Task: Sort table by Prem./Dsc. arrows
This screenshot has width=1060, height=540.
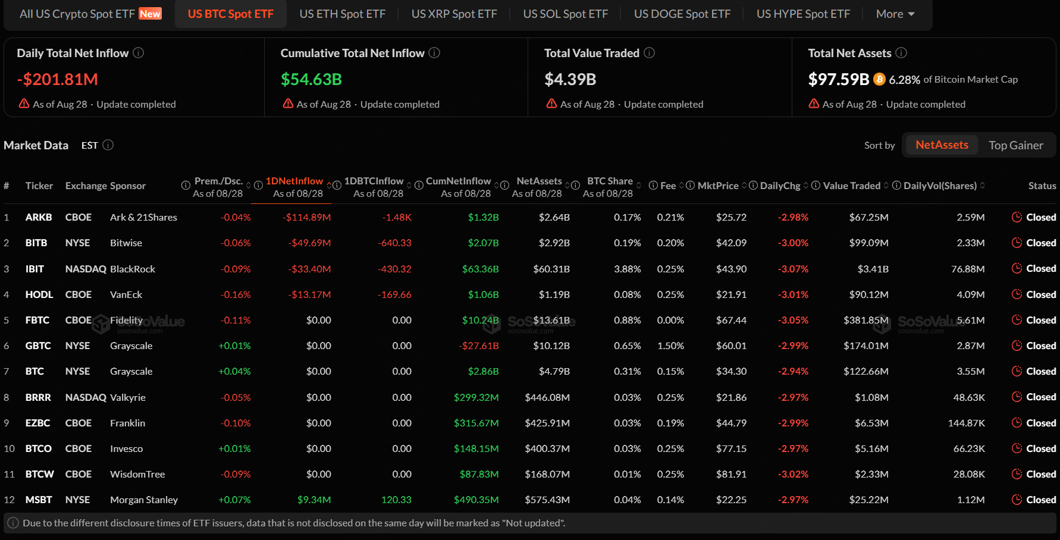Action: (x=249, y=186)
